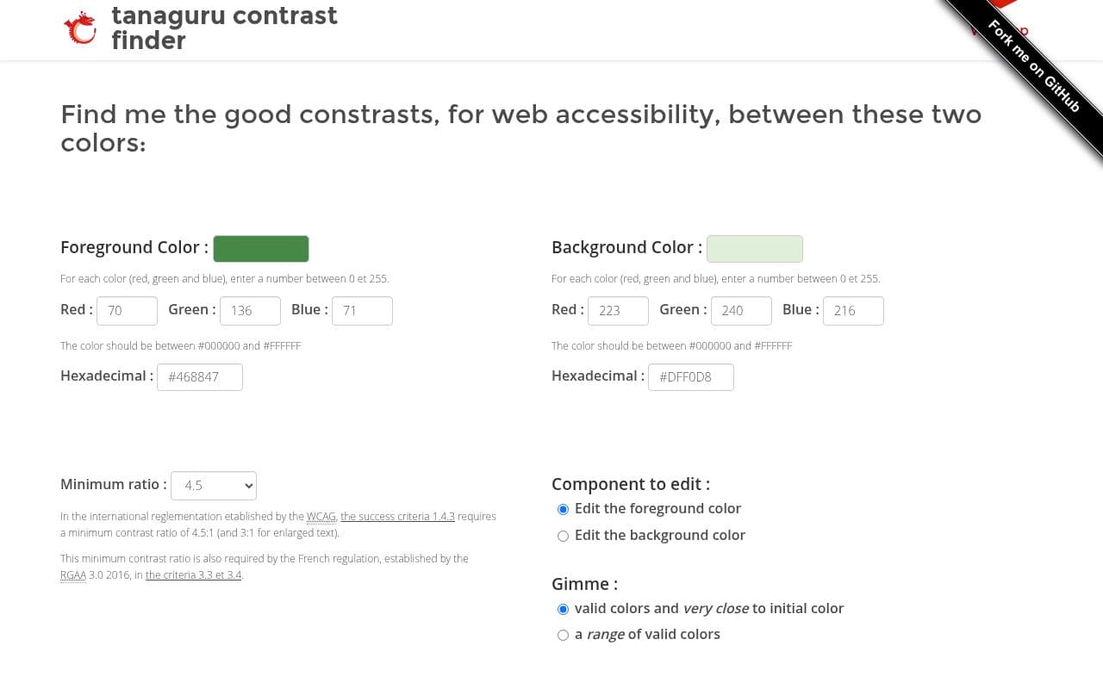
Task: Open the success criteria 1.4.3 link
Action: click(x=397, y=516)
